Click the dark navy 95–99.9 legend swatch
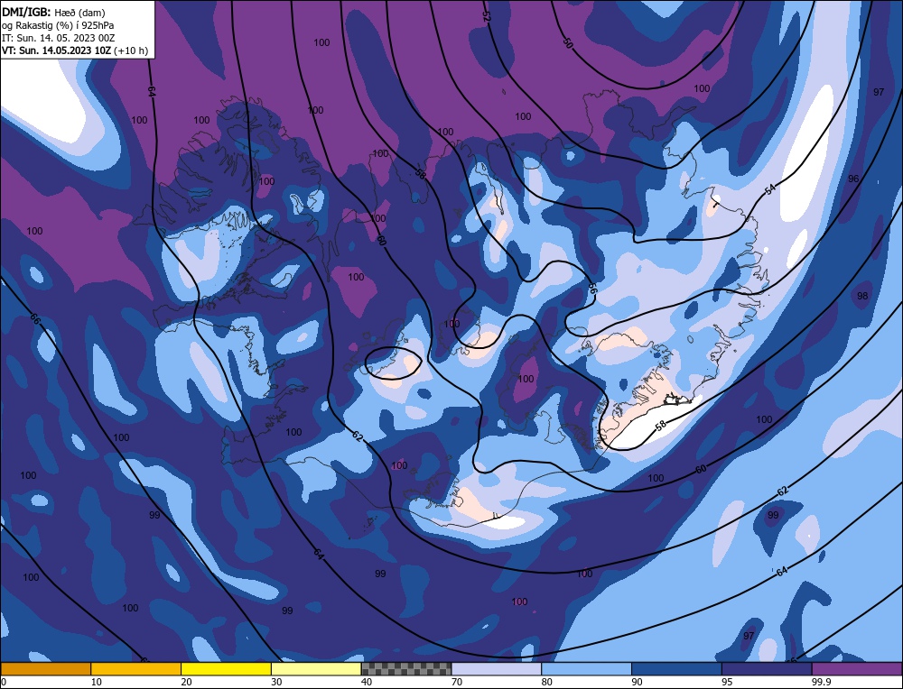 click(767, 668)
